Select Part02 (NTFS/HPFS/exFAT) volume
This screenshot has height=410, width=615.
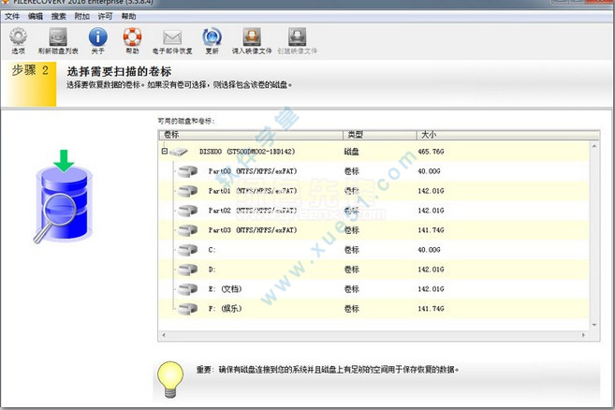click(252, 211)
